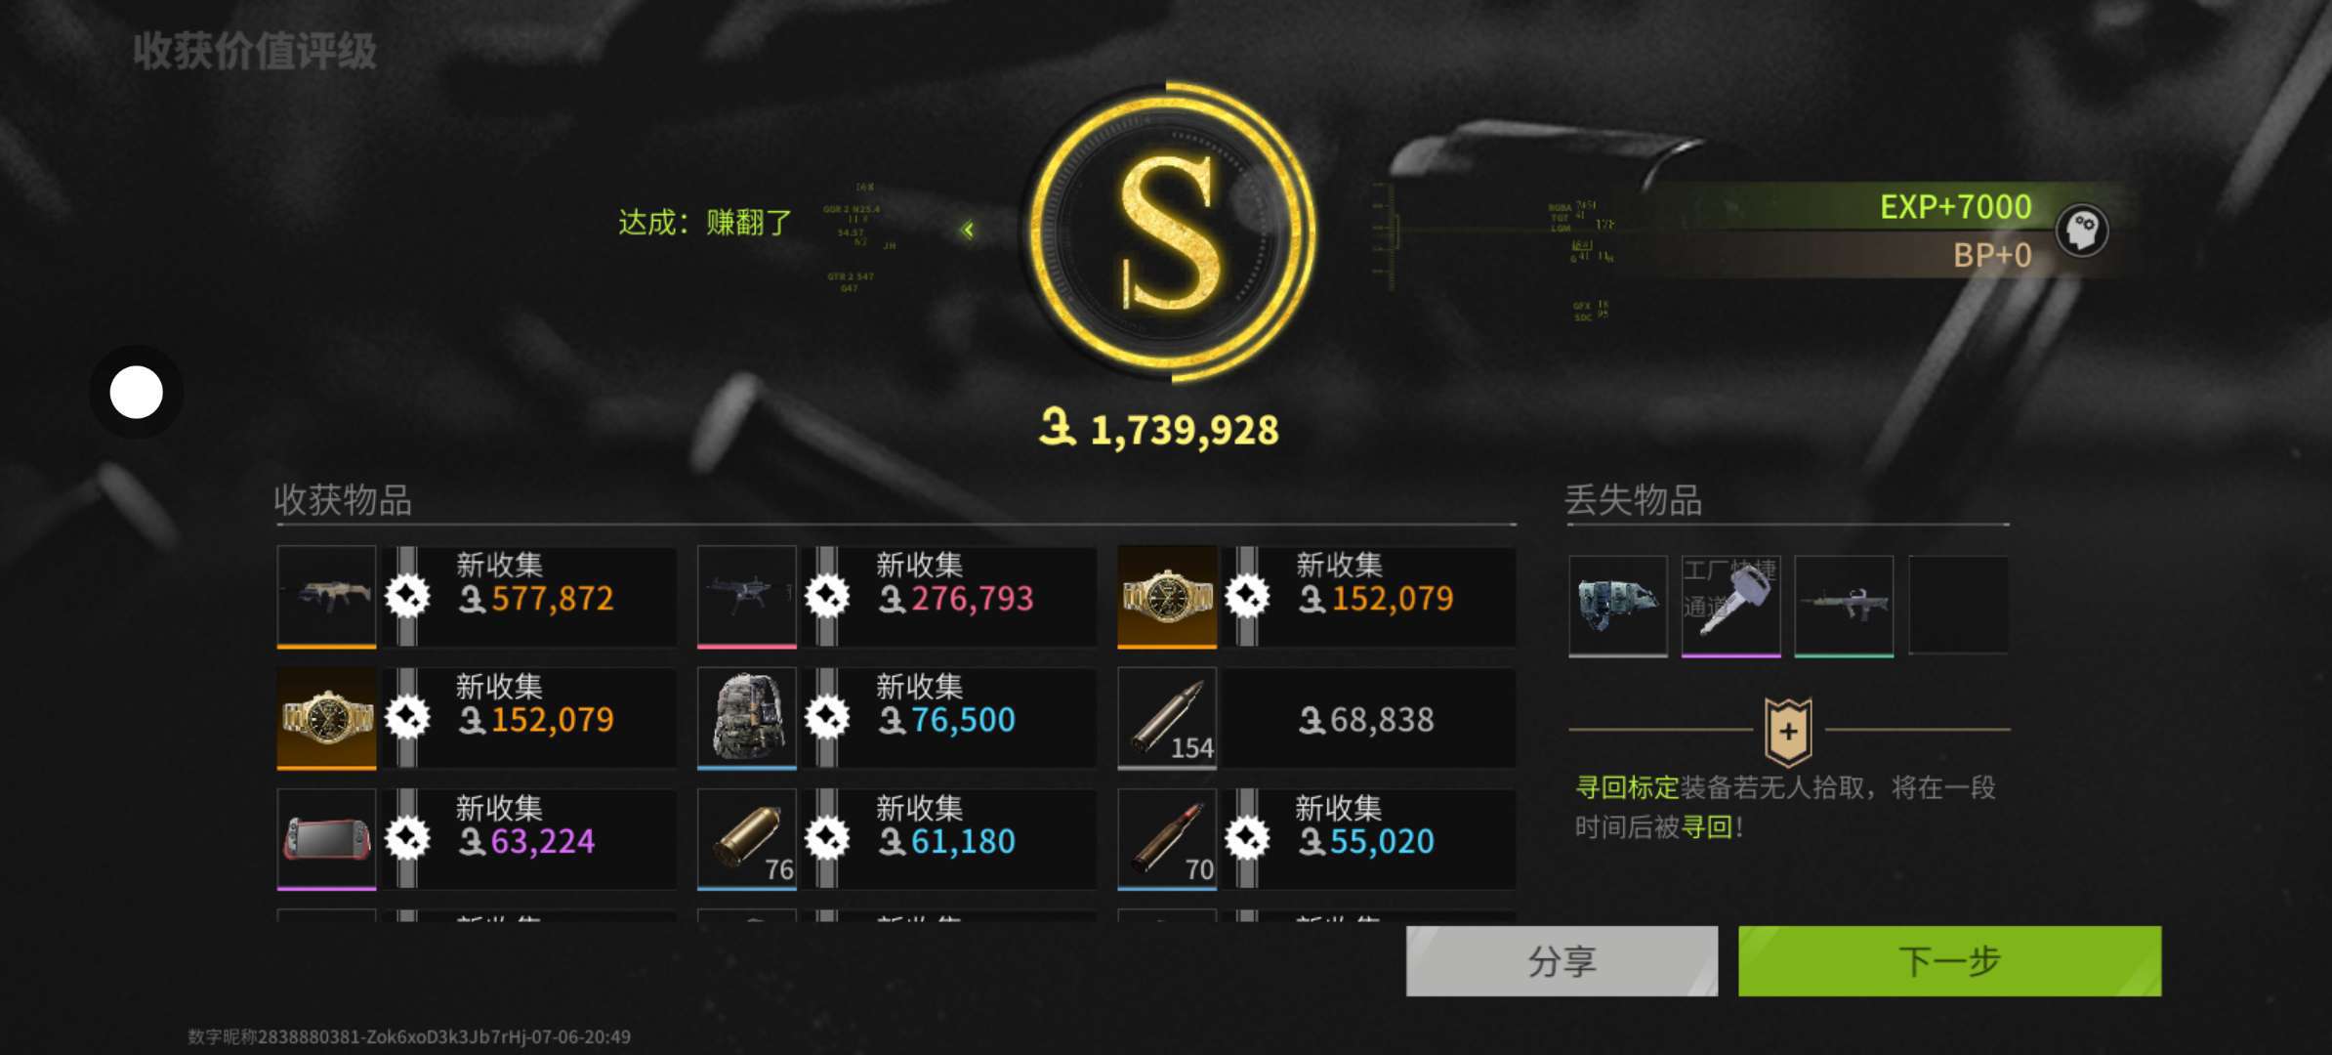
Task: Select the handheld game console item icon
Action: point(326,839)
